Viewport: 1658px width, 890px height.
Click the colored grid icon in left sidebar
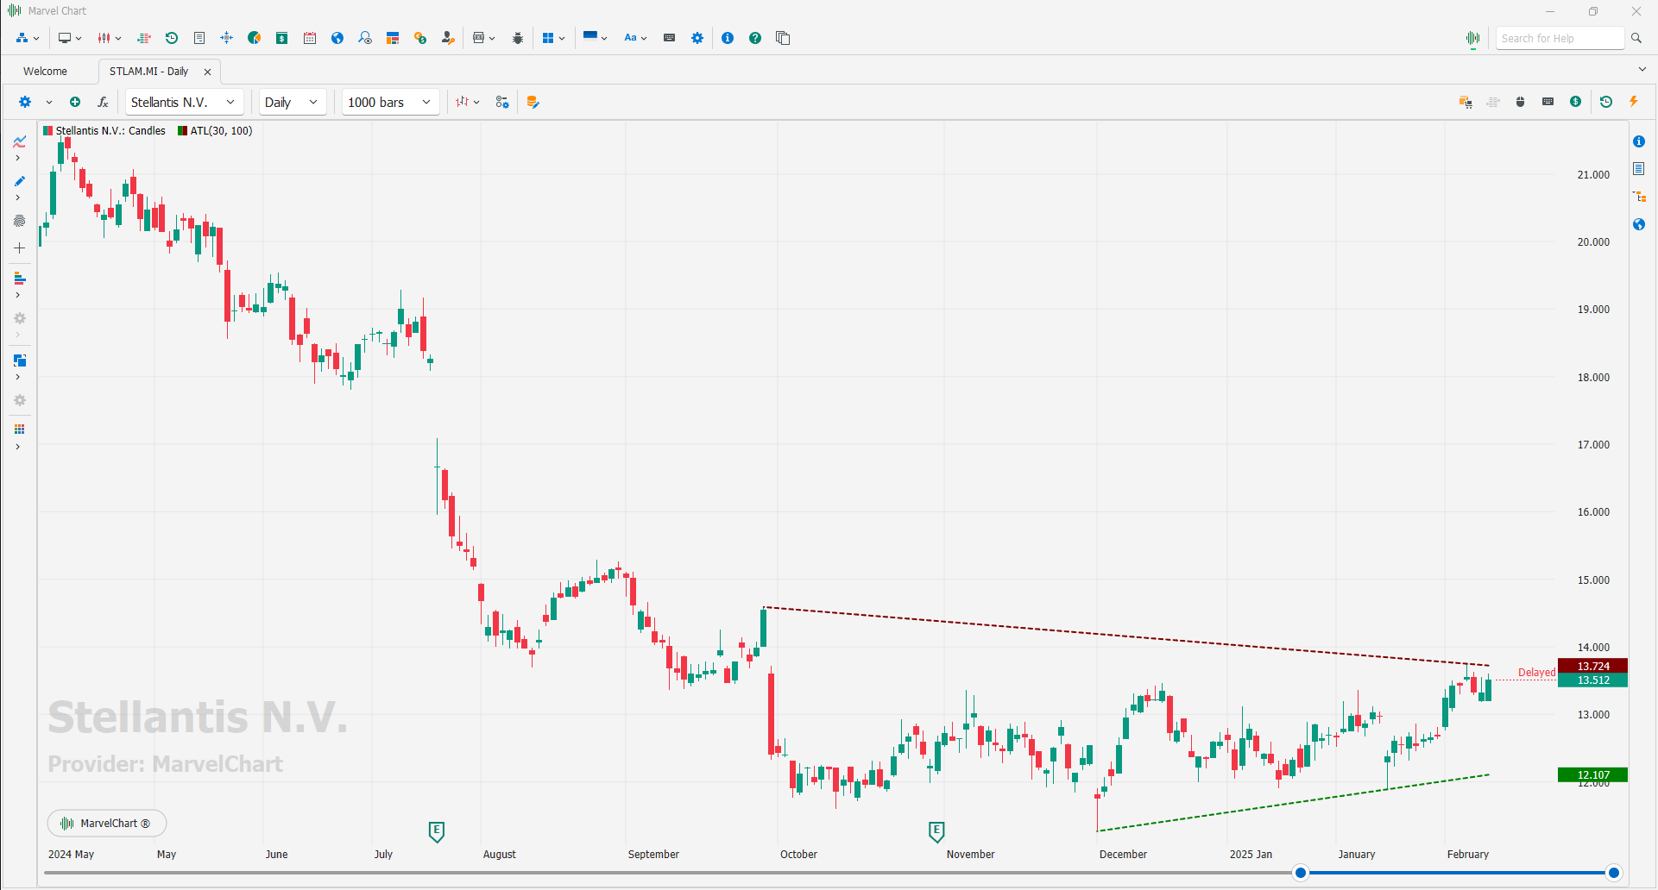[19, 429]
